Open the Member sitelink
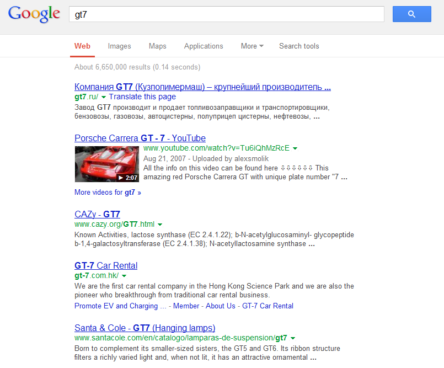Image resolution: width=444 pixels, height=368 pixels. point(186,306)
